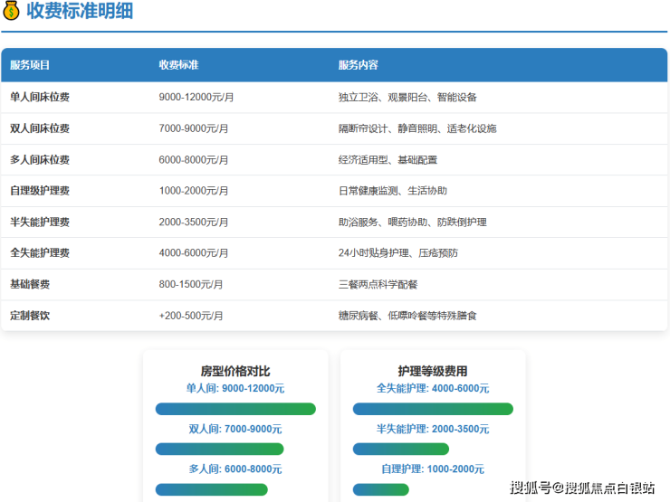Select the 服务项目 column header

click(30, 65)
